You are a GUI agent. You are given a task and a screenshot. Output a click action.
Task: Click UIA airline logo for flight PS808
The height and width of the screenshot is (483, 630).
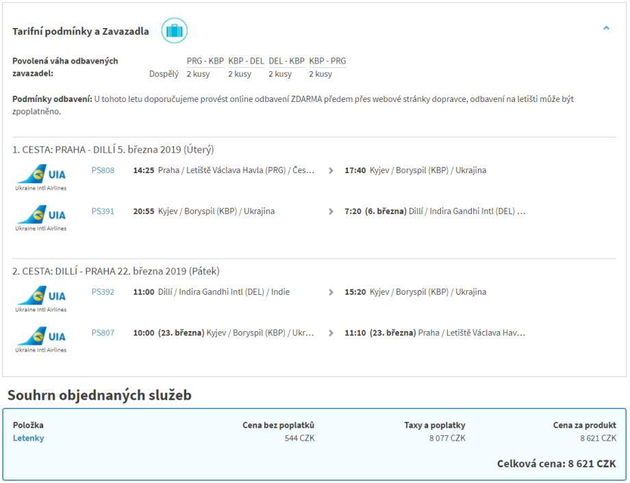41,177
